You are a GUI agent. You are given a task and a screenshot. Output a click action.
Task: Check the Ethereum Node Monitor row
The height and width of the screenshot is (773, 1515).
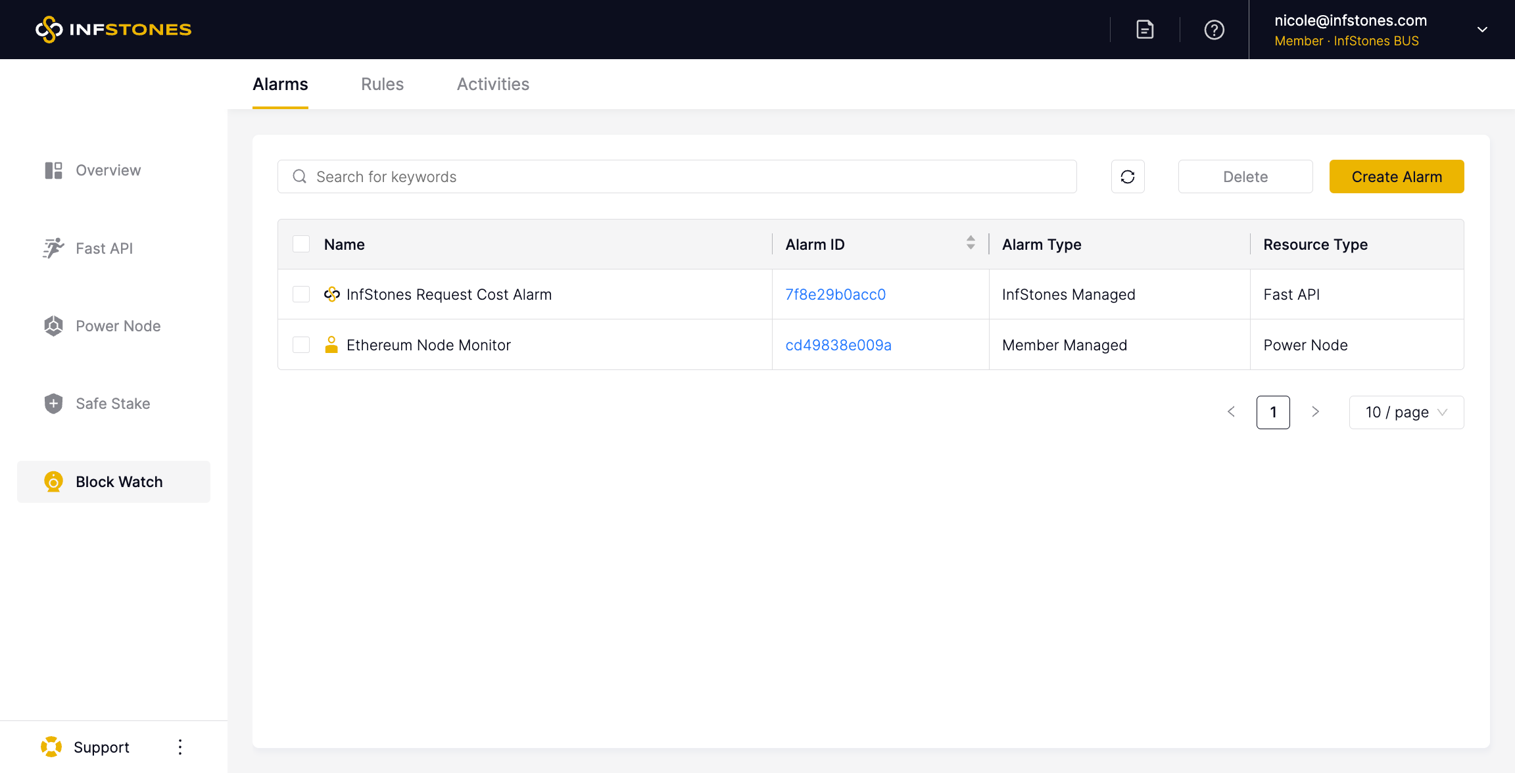pyautogui.click(x=301, y=345)
